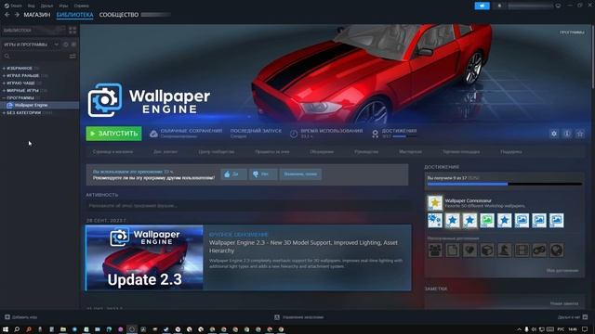The width and height of the screenshot is (595, 334).
Task: Open the community hub link
Action: pos(217,152)
